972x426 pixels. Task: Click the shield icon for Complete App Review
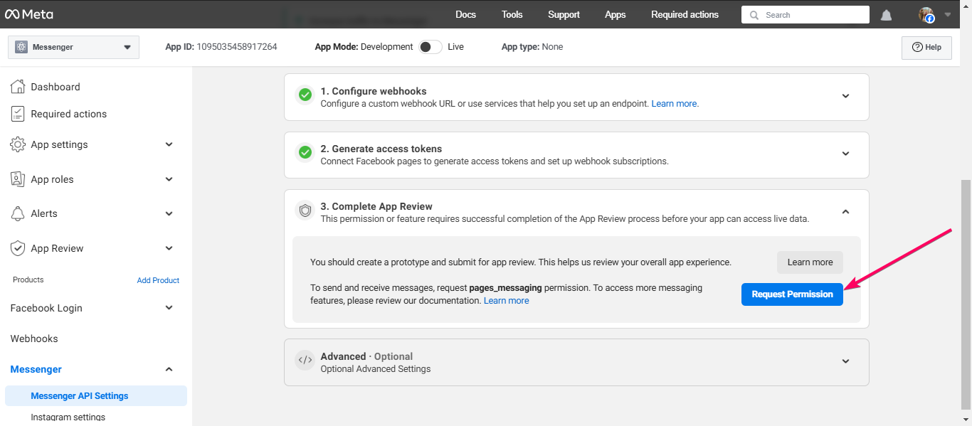[305, 211]
